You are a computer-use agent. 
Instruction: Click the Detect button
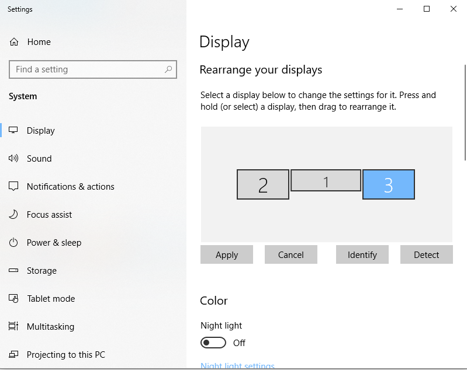pyautogui.click(x=427, y=254)
